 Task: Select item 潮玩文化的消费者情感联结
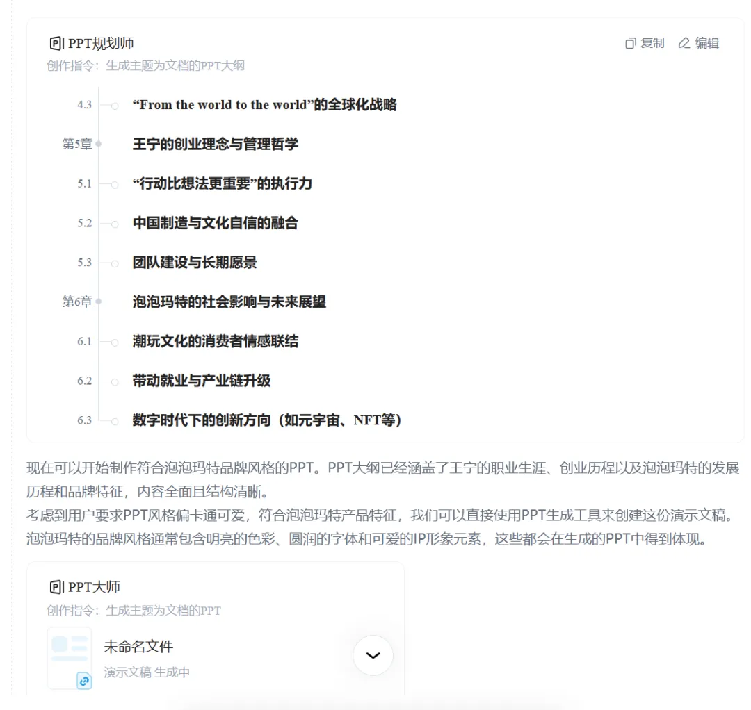(x=216, y=341)
